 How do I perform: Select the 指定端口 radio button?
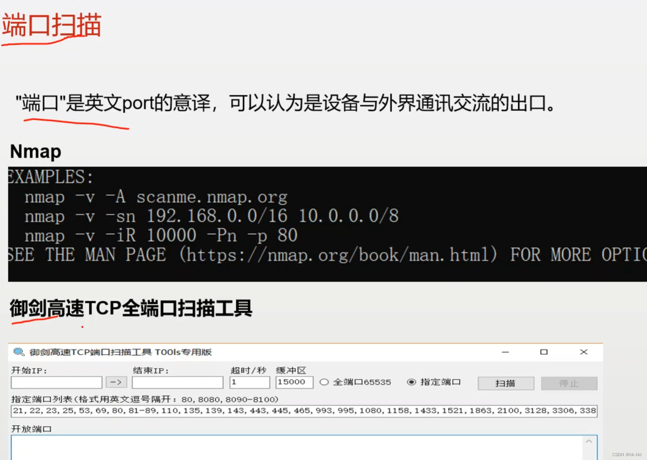pyautogui.click(x=411, y=382)
